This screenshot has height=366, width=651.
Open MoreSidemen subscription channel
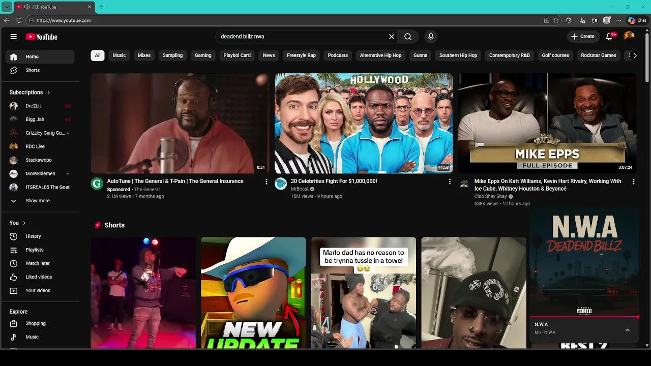click(x=40, y=174)
